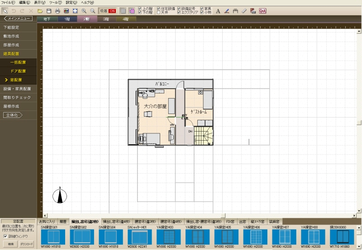Click the Print icon in toolbar
The height and width of the screenshot is (250, 362).
pyautogui.click(x=57, y=10)
